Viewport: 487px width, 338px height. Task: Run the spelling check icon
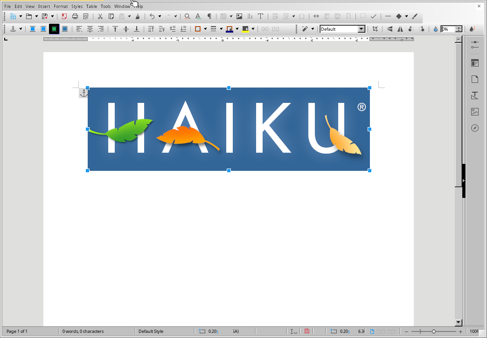198,16
